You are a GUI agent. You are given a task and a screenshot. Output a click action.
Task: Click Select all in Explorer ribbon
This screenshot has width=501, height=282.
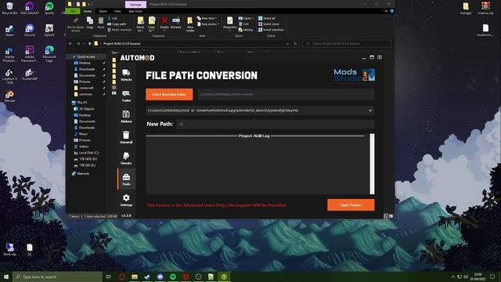(266, 18)
